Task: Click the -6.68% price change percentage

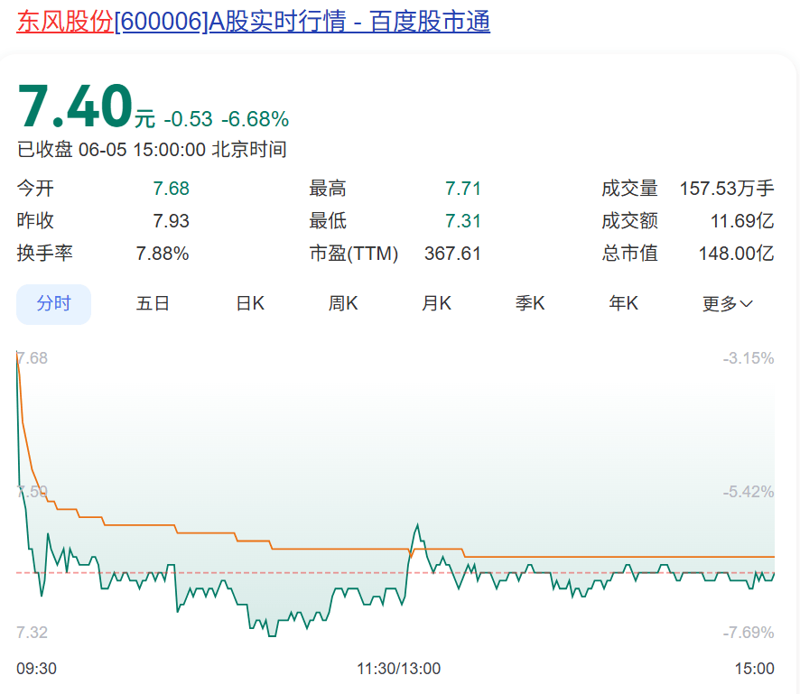Action: [x=256, y=119]
